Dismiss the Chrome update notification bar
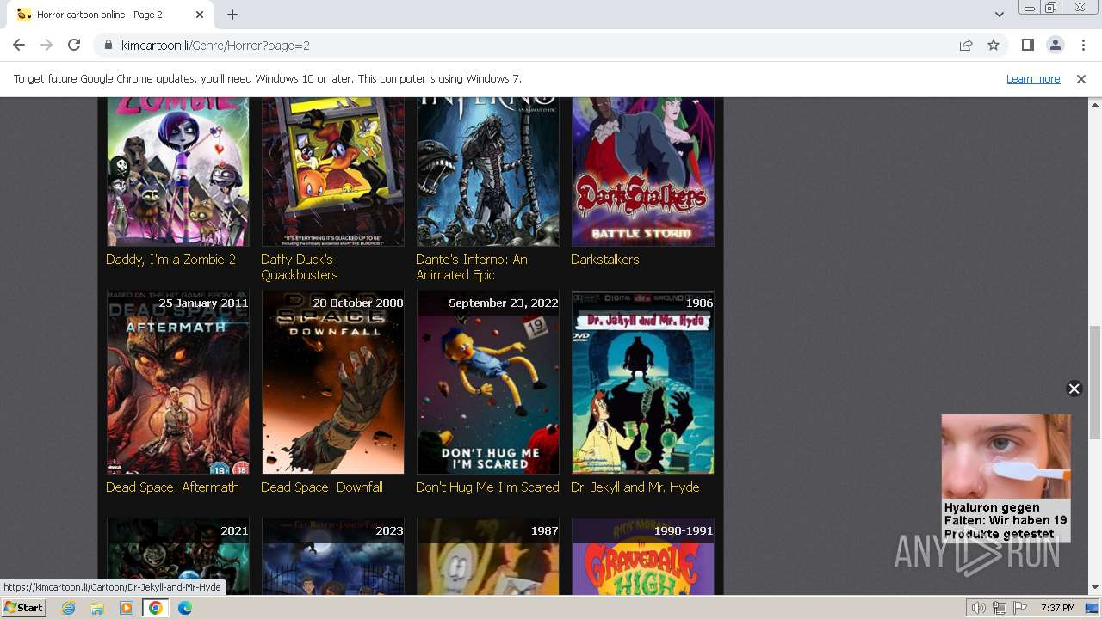This screenshot has width=1102, height=619. pyautogui.click(x=1081, y=78)
